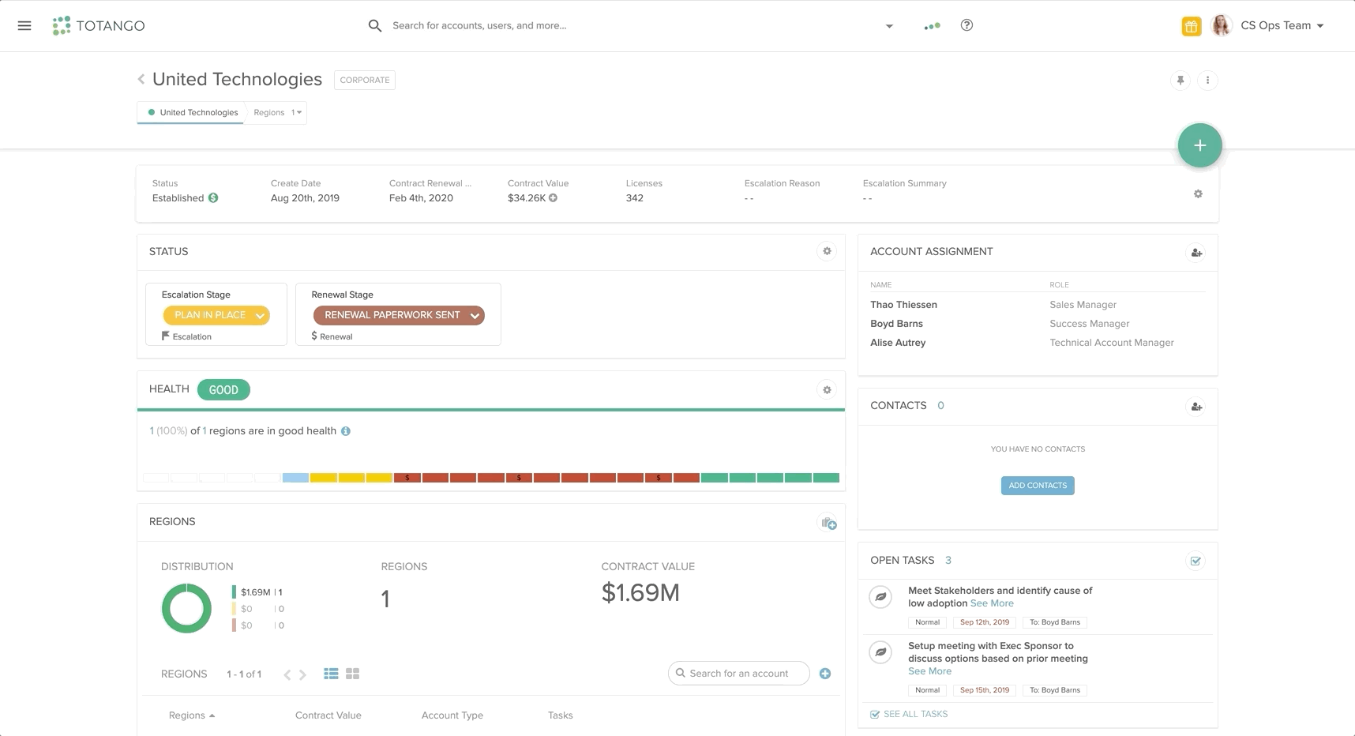Click the Licenses value 342
Screen dimensions: 1355x736
coord(635,198)
